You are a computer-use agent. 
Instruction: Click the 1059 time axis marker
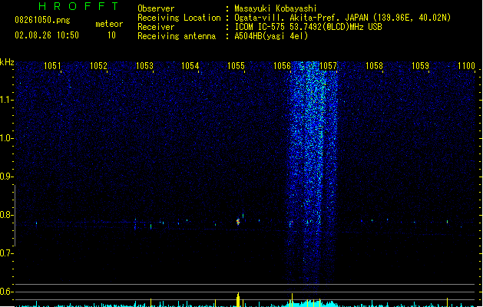420,66
